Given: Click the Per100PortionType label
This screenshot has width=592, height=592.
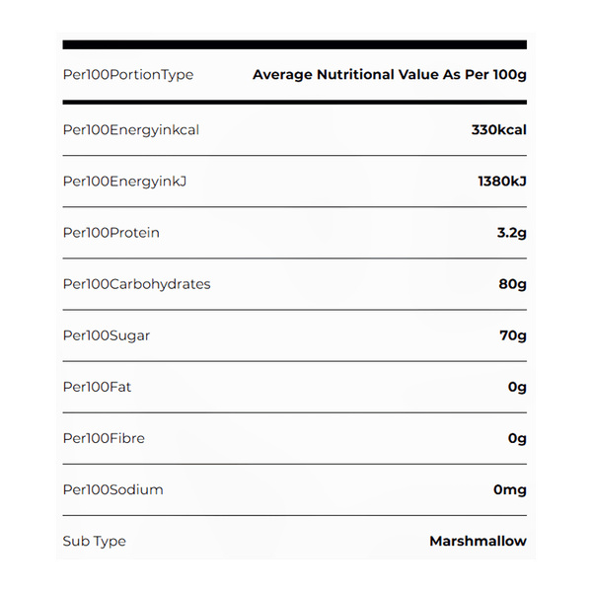Looking at the screenshot, I should (x=128, y=75).
